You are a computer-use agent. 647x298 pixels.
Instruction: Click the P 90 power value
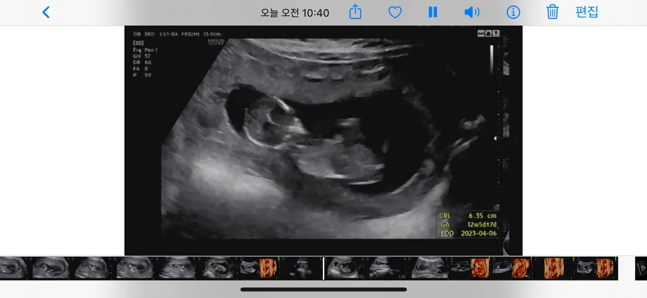point(142,75)
